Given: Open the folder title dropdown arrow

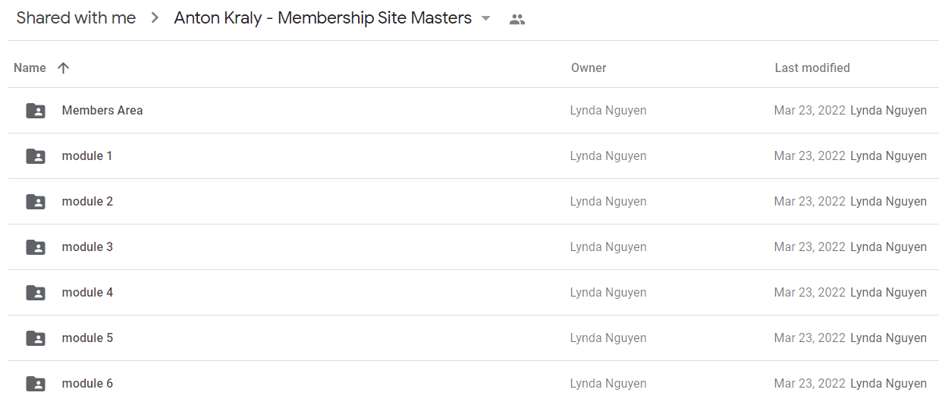Looking at the screenshot, I should (486, 18).
